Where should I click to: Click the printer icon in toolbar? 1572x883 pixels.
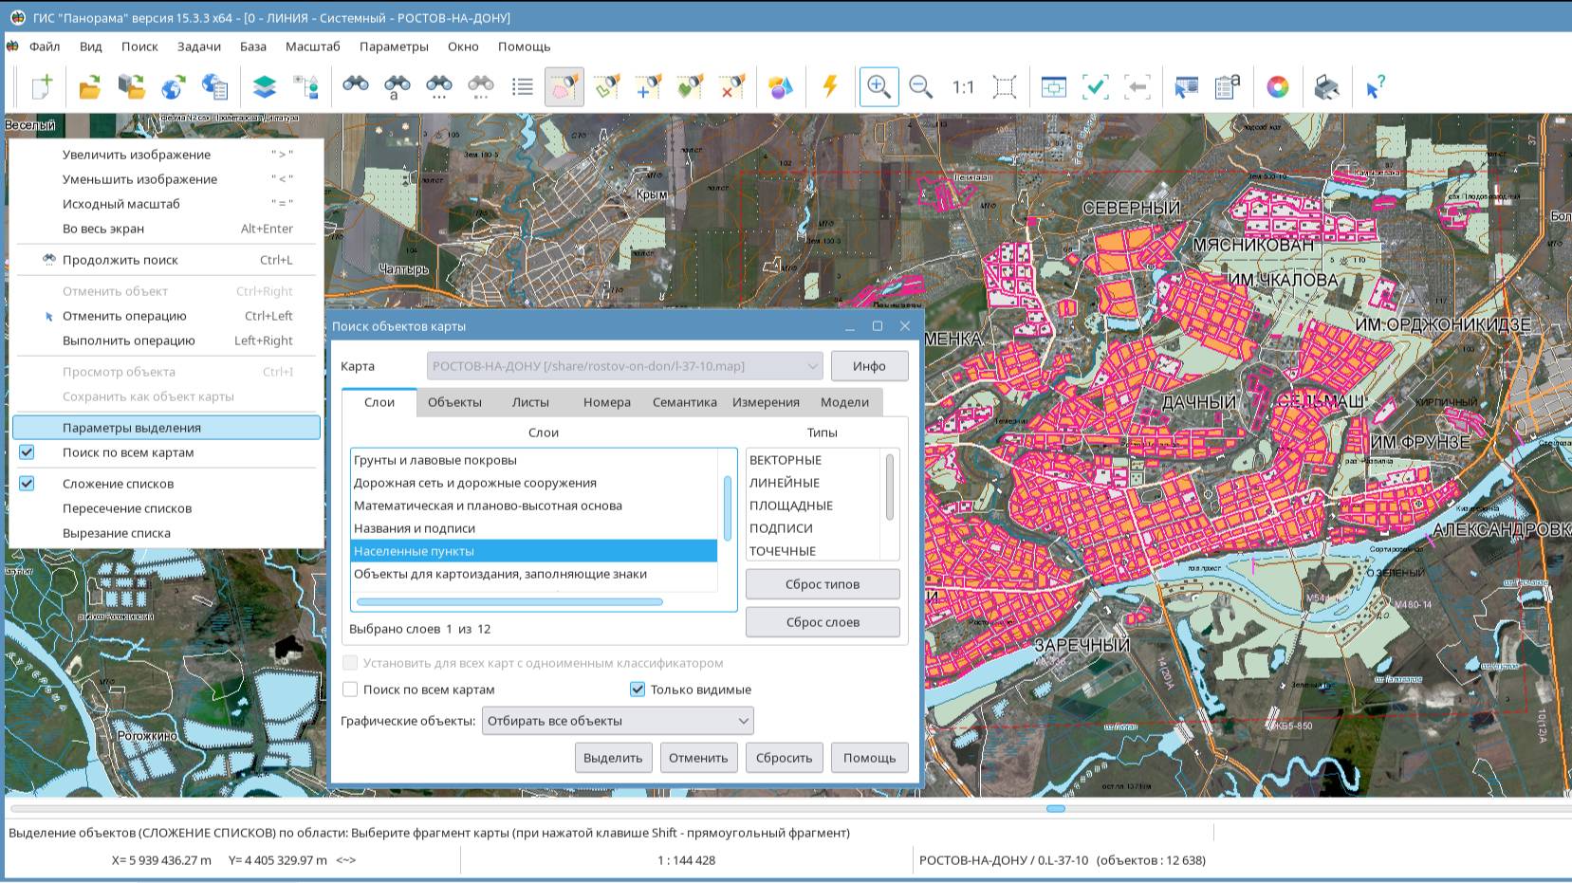[x=1326, y=87]
